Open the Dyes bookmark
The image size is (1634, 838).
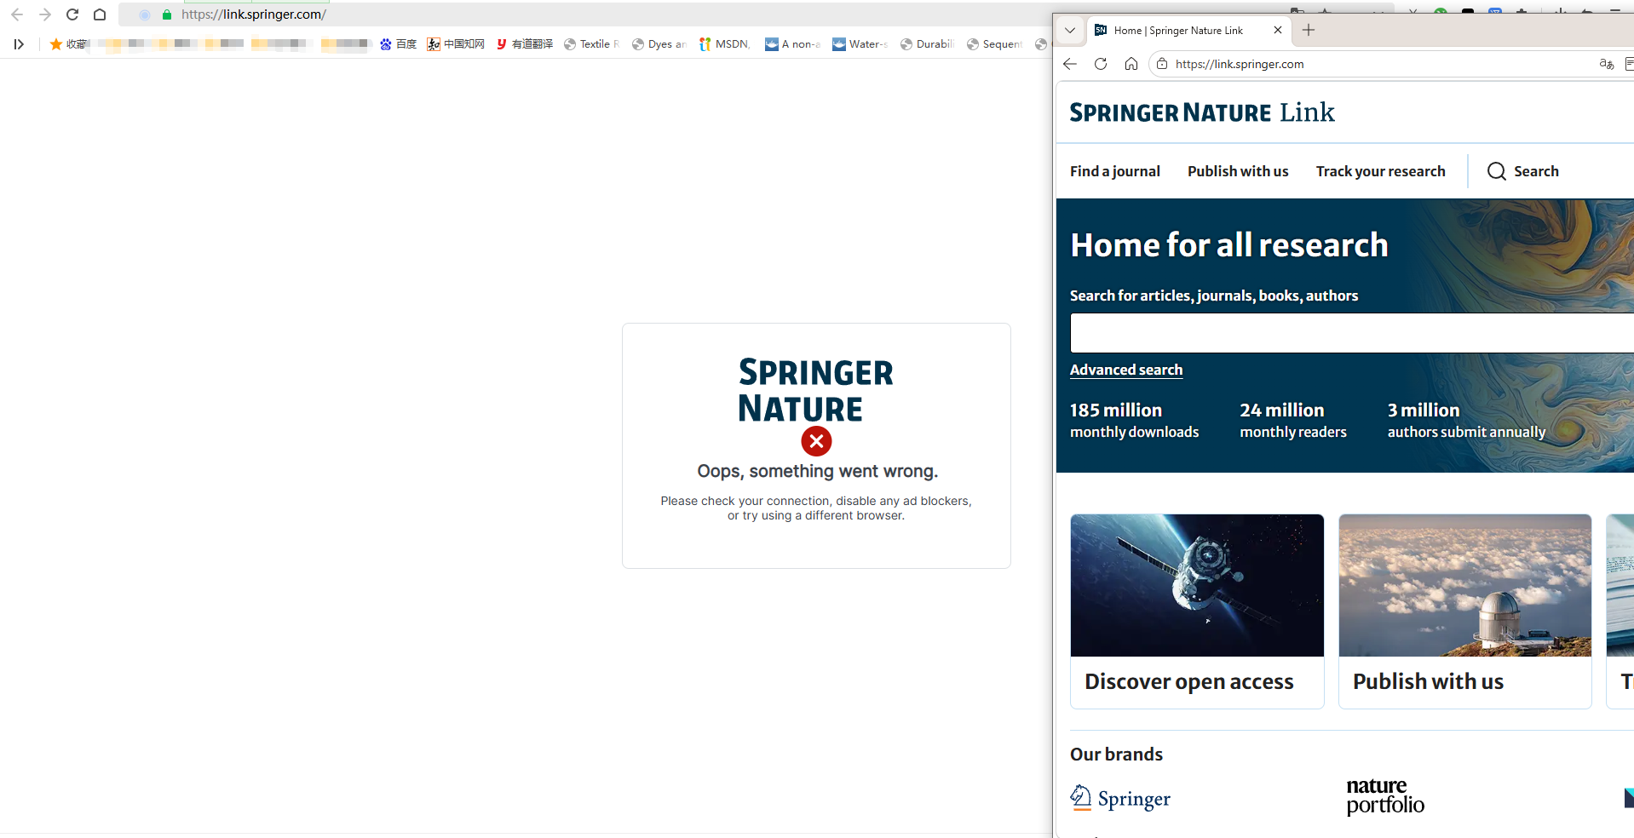(659, 44)
